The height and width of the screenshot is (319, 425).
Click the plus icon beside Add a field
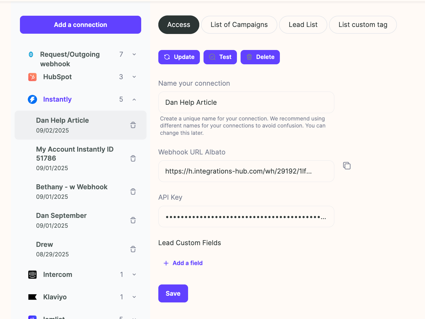click(x=166, y=263)
